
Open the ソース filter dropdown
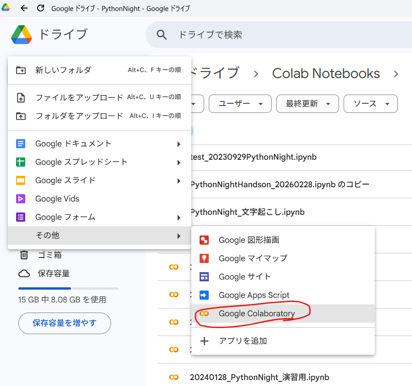pyautogui.click(x=371, y=104)
